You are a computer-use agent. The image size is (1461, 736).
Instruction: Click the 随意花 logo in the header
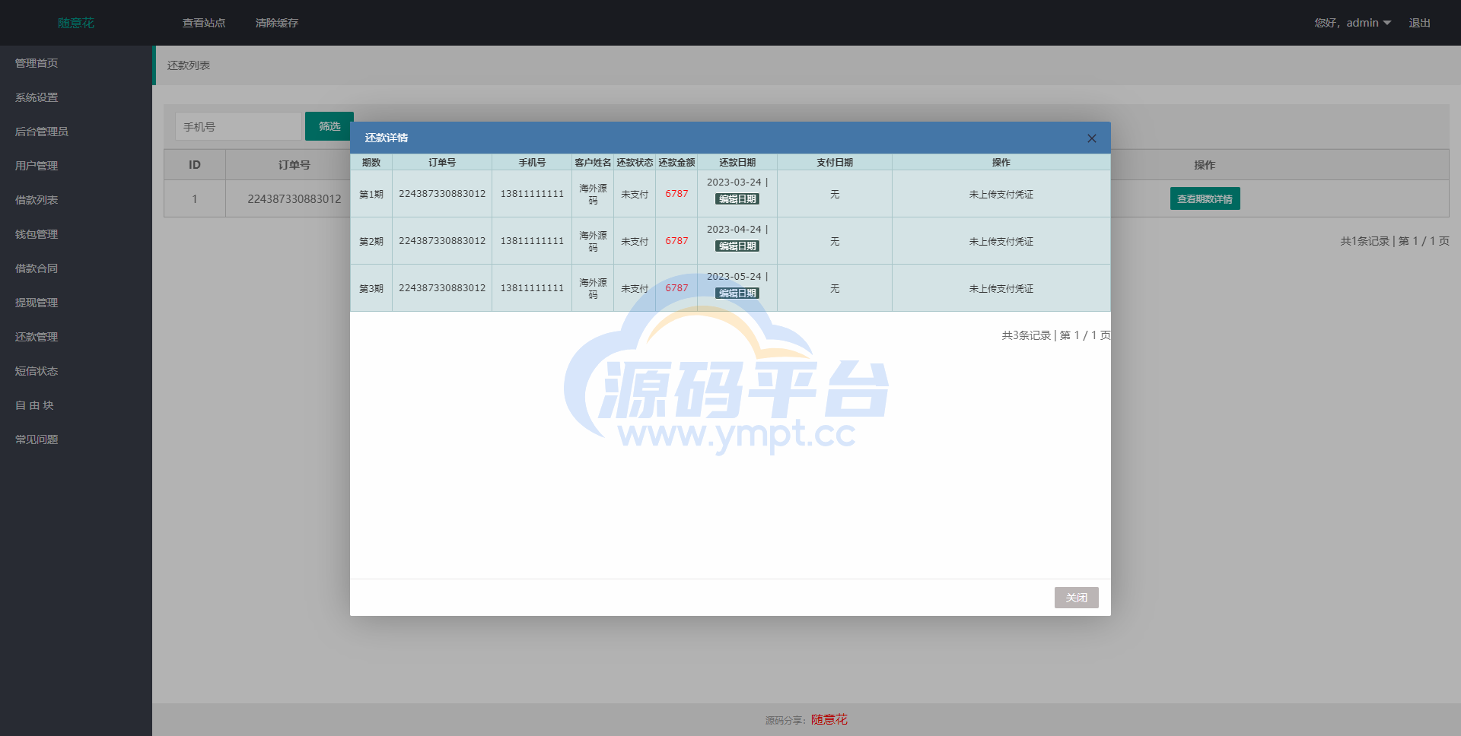(x=76, y=23)
